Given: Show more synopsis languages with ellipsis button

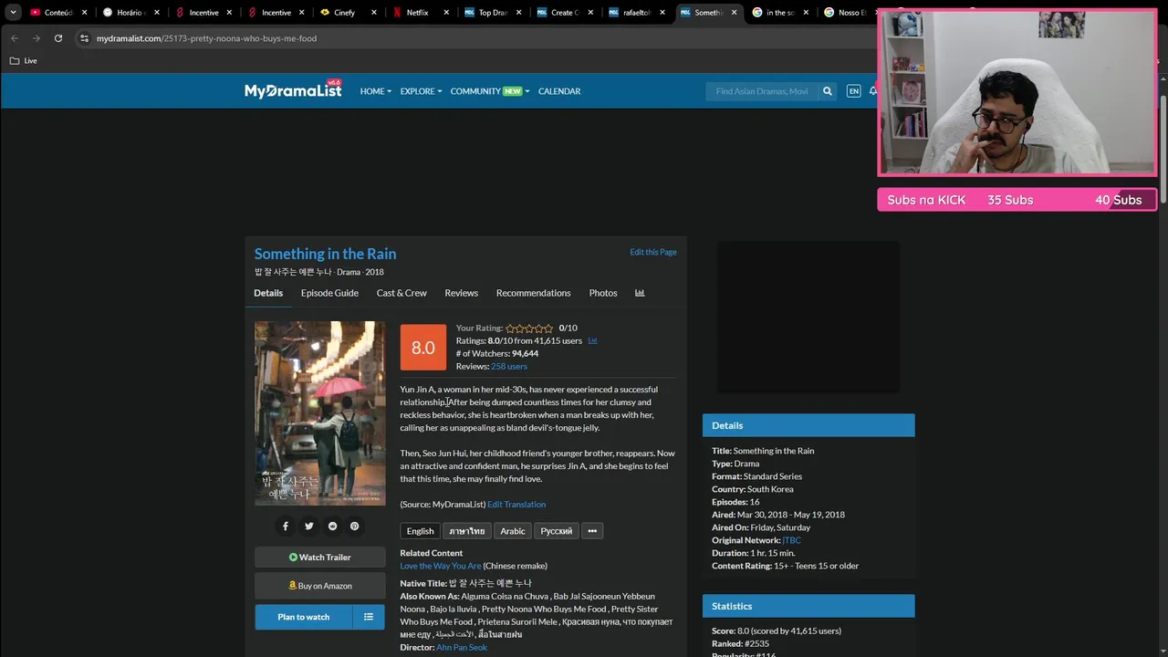Looking at the screenshot, I should pyautogui.click(x=592, y=531).
